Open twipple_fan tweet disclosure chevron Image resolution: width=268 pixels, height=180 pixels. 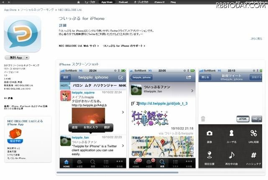(x=123, y=146)
